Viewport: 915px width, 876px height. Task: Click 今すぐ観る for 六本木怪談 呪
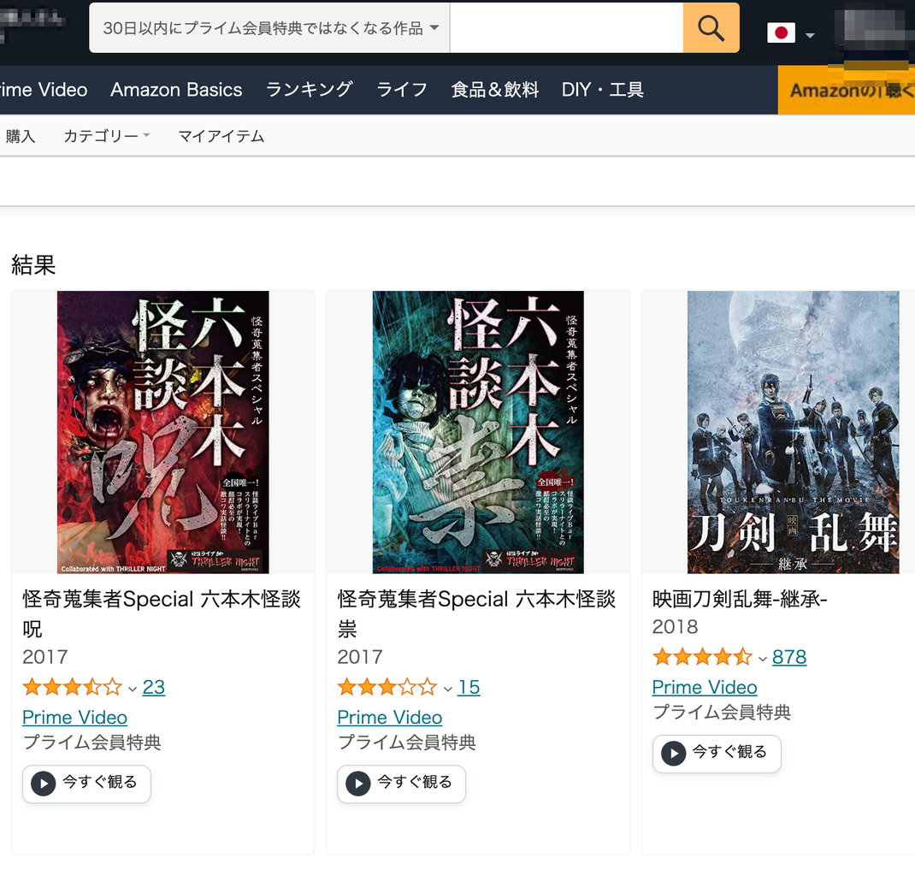click(86, 784)
